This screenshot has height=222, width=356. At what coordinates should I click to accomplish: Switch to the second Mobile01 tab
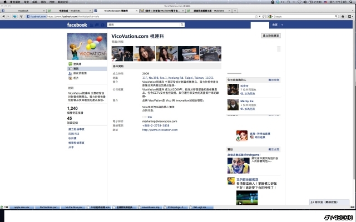[x=70, y=11]
